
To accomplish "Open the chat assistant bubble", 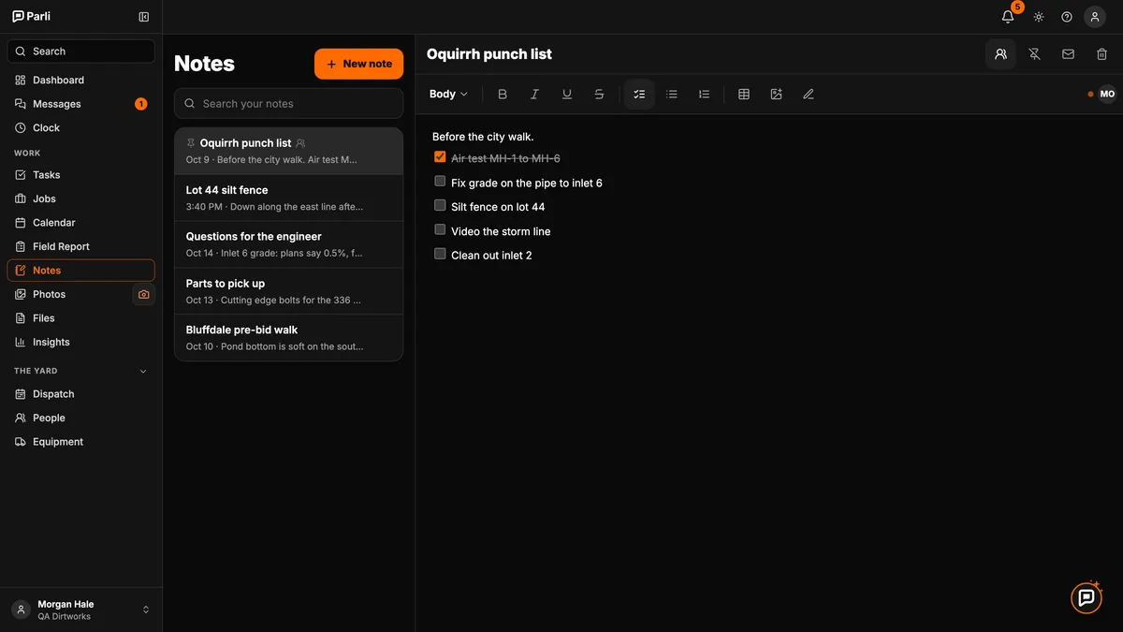I will coord(1087,597).
